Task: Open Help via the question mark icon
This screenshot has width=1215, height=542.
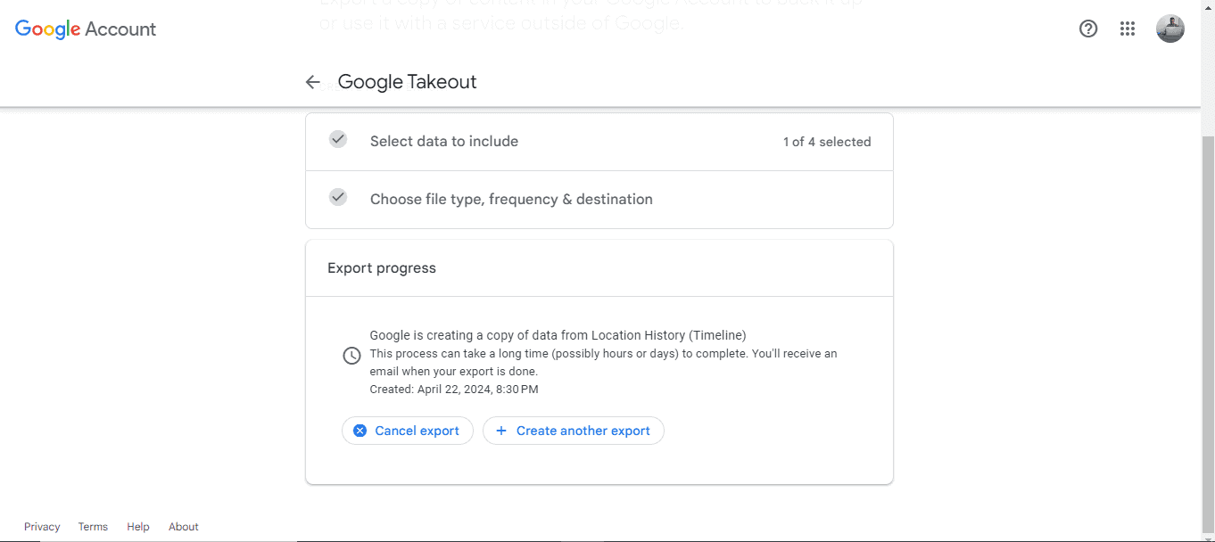Action: click(x=1087, y=29)
